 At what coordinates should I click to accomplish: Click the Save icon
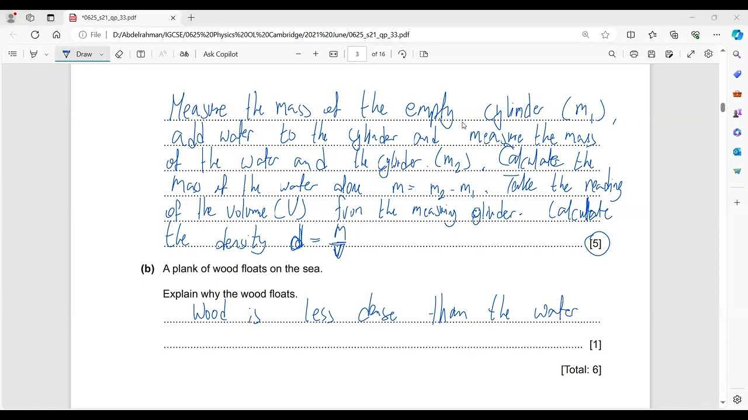click(652, 54)
